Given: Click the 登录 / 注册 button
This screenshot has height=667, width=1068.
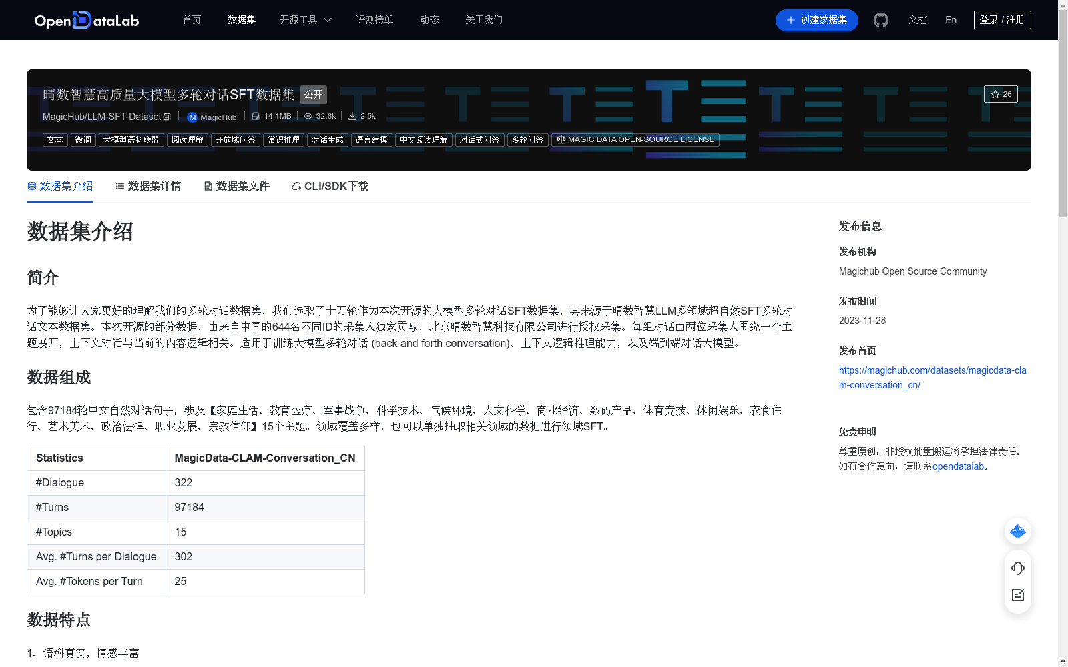Looking at the screenshot, I should [1002, 20].
